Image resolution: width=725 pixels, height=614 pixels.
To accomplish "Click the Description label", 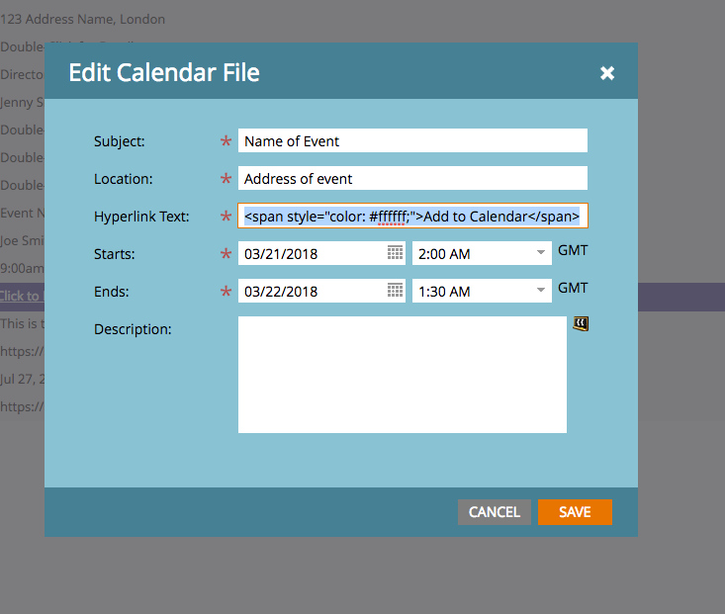I will [x=133, y=328].
